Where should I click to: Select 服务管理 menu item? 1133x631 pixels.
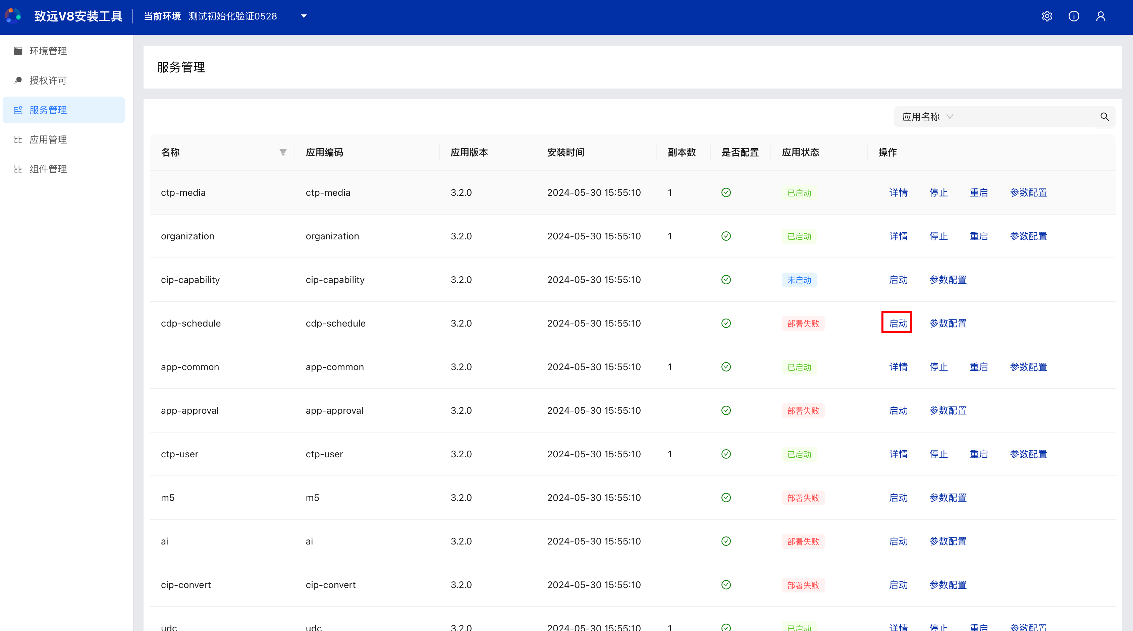[64, 110]
